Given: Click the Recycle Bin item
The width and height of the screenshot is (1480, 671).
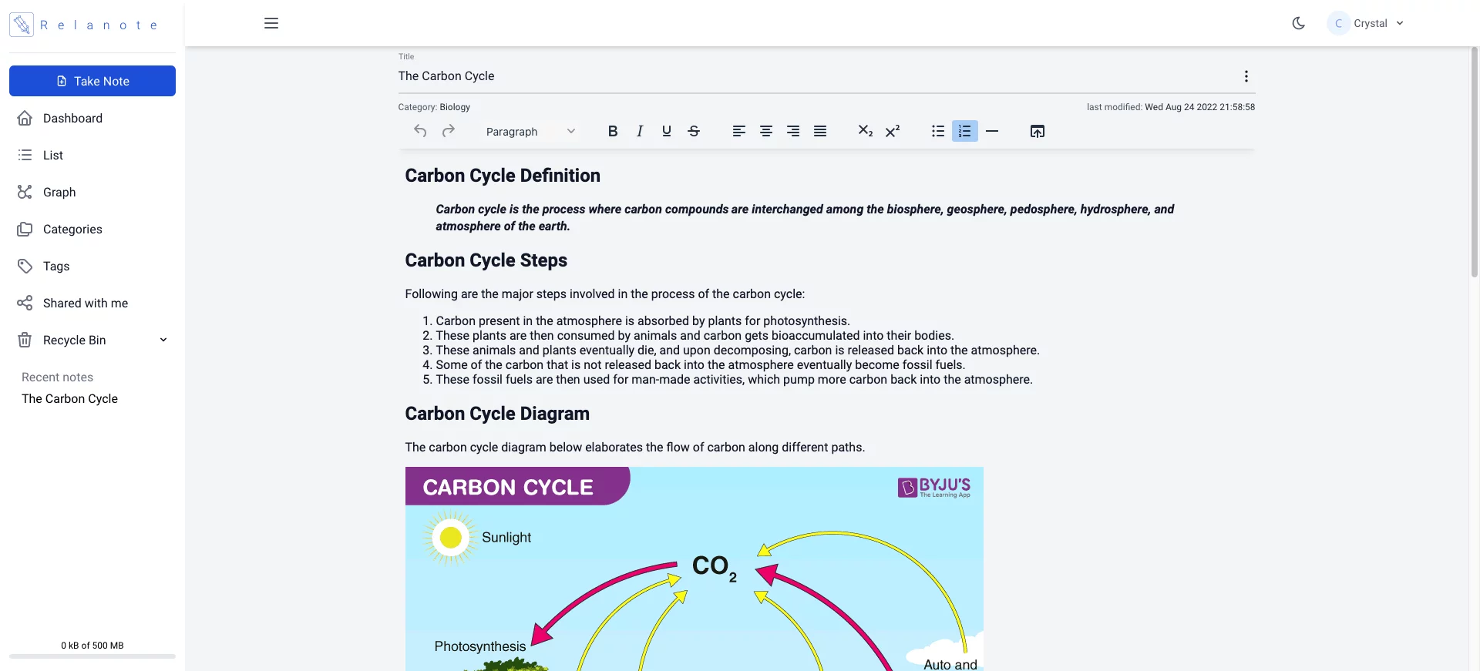Looking at the screenshot, I should [92, 340].
